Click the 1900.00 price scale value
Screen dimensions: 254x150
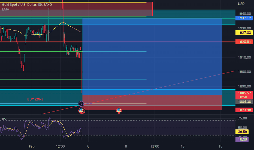[244, 72]
